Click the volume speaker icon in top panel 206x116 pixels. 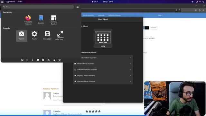(x=200, y=2)
